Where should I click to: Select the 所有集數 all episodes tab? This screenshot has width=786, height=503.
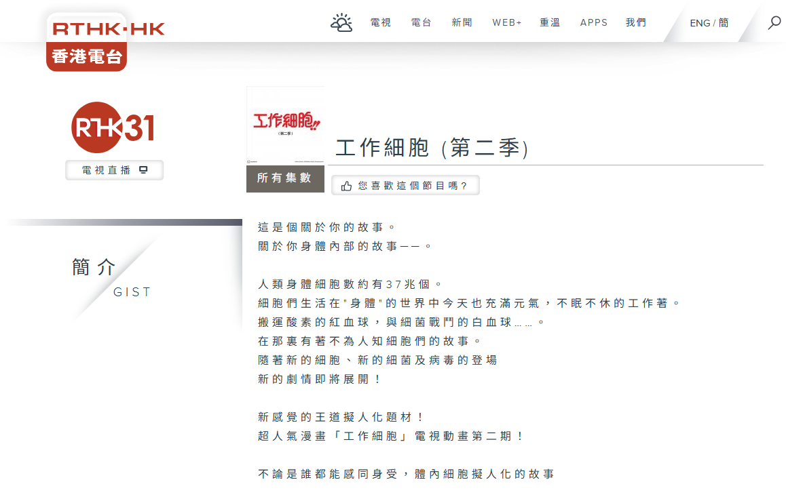tap(284, 178)
